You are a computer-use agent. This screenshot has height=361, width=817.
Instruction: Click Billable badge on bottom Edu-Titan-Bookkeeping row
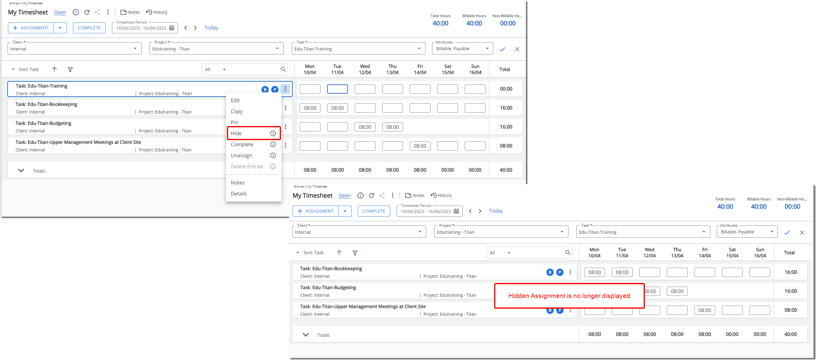tap(550, 272)
